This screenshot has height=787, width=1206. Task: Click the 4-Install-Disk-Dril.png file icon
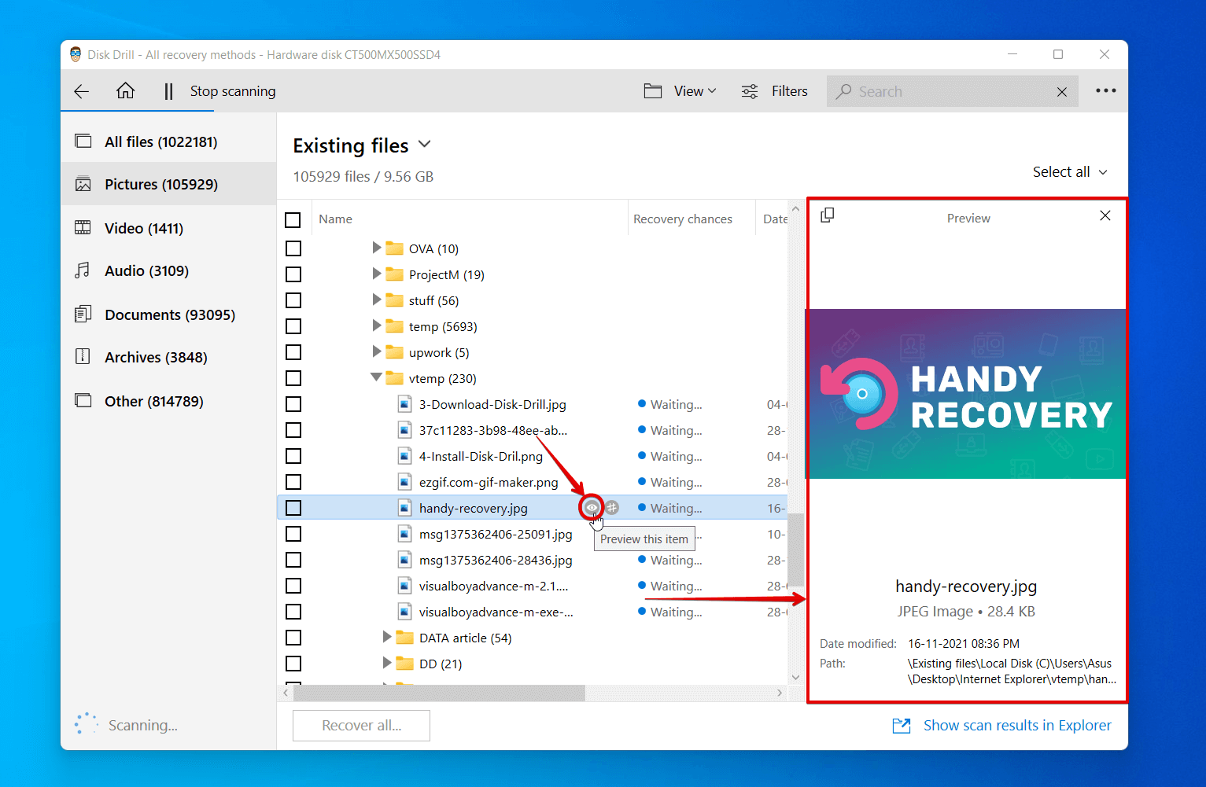pos(404,456)
